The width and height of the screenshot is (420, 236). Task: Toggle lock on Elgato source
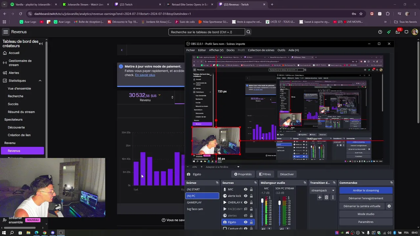click(251, 222)
